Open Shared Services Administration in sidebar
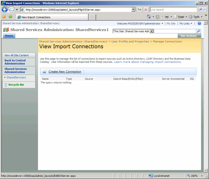This screenshot has height=179, width=209. (x=15, y=70)
